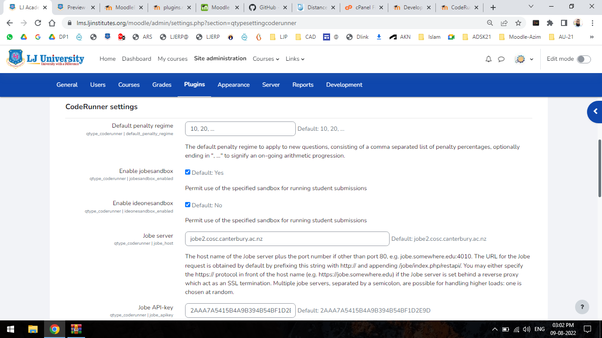Click the Jobe server input field
The image size is (602, 338).
pyautogui.click(x=287, y=239)
